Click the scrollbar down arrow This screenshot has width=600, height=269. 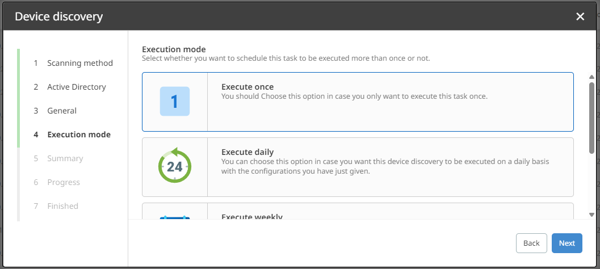click(x=592, y=215)
